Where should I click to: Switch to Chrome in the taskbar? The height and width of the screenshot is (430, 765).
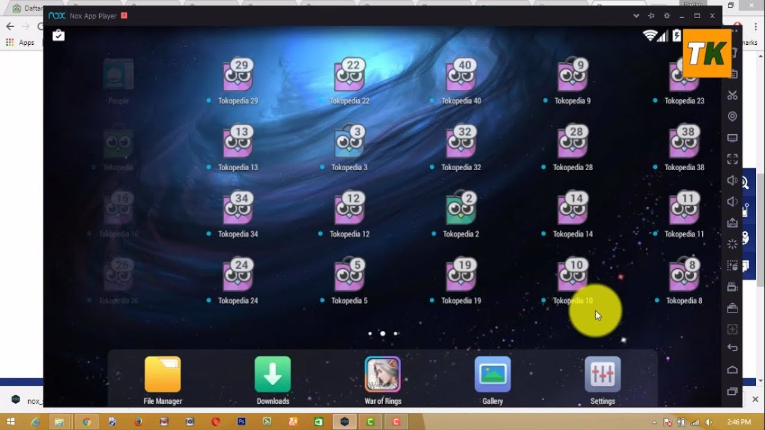tap(87, 422)
